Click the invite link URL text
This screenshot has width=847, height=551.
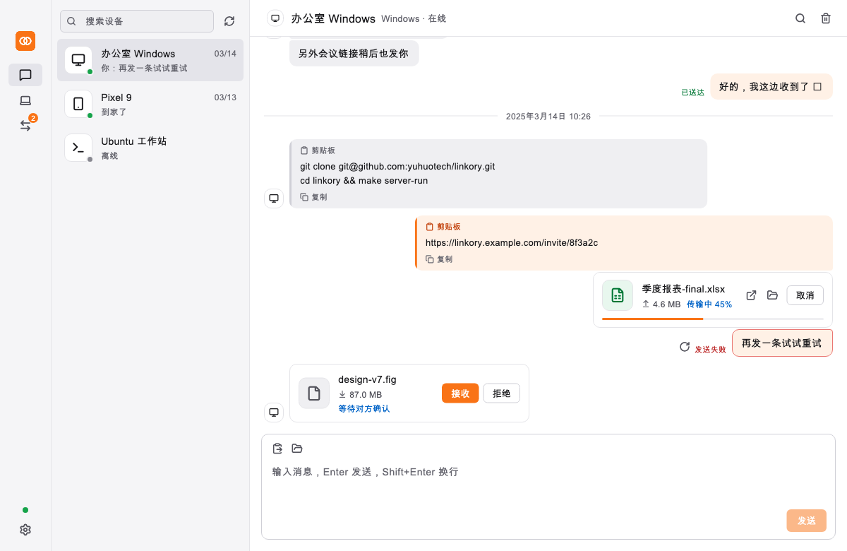pyautogui.click(x=512, y=242)
